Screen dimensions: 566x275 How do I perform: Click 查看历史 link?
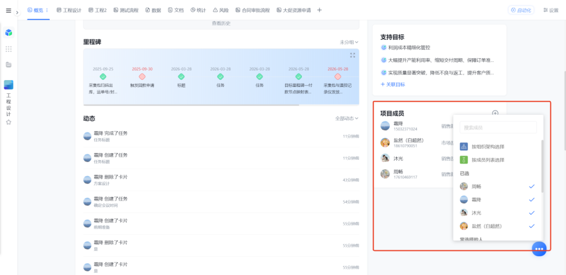221,23
